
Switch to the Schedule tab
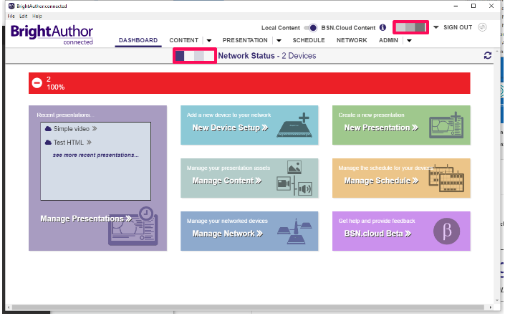click(309, 40)
